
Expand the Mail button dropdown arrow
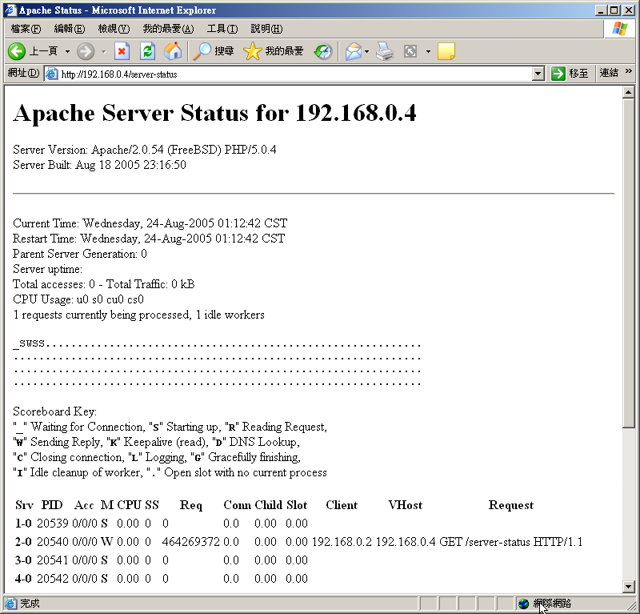[x=367, y=51]
